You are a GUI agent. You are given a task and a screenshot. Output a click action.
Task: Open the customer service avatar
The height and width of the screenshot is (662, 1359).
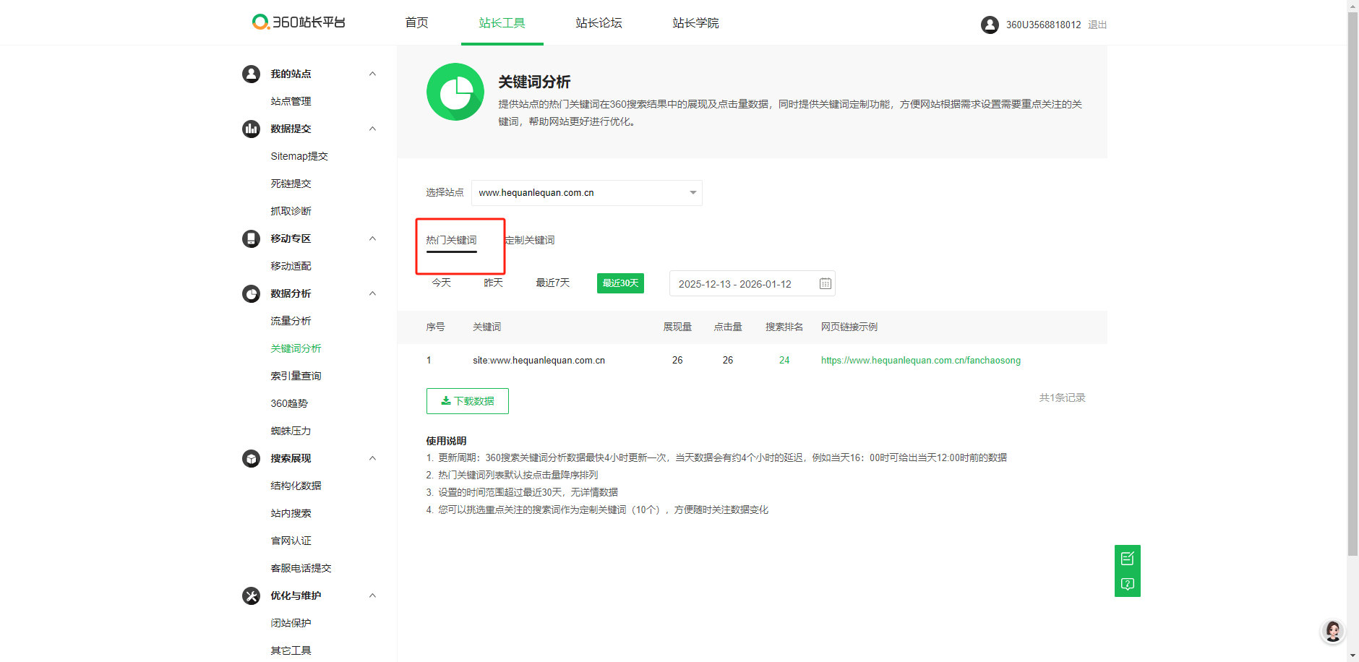coord(1333,631)
